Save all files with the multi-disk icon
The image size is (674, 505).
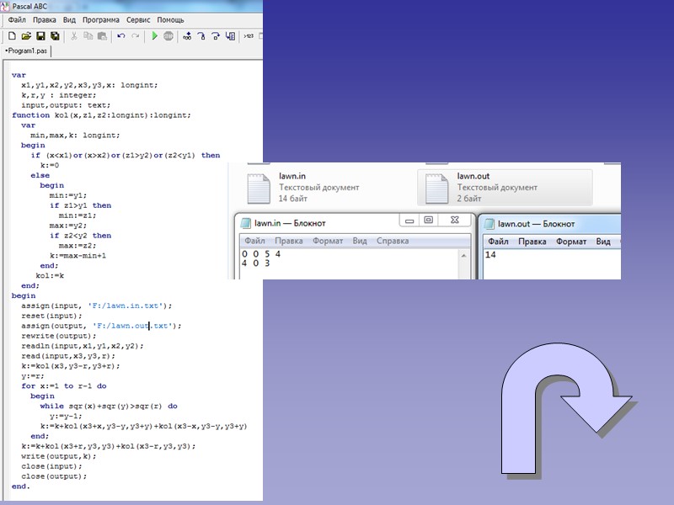point(55,36)
